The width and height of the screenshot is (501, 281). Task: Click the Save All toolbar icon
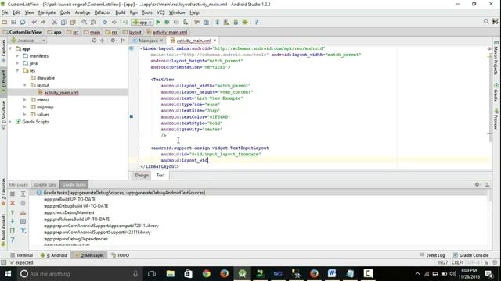point(13,22)
